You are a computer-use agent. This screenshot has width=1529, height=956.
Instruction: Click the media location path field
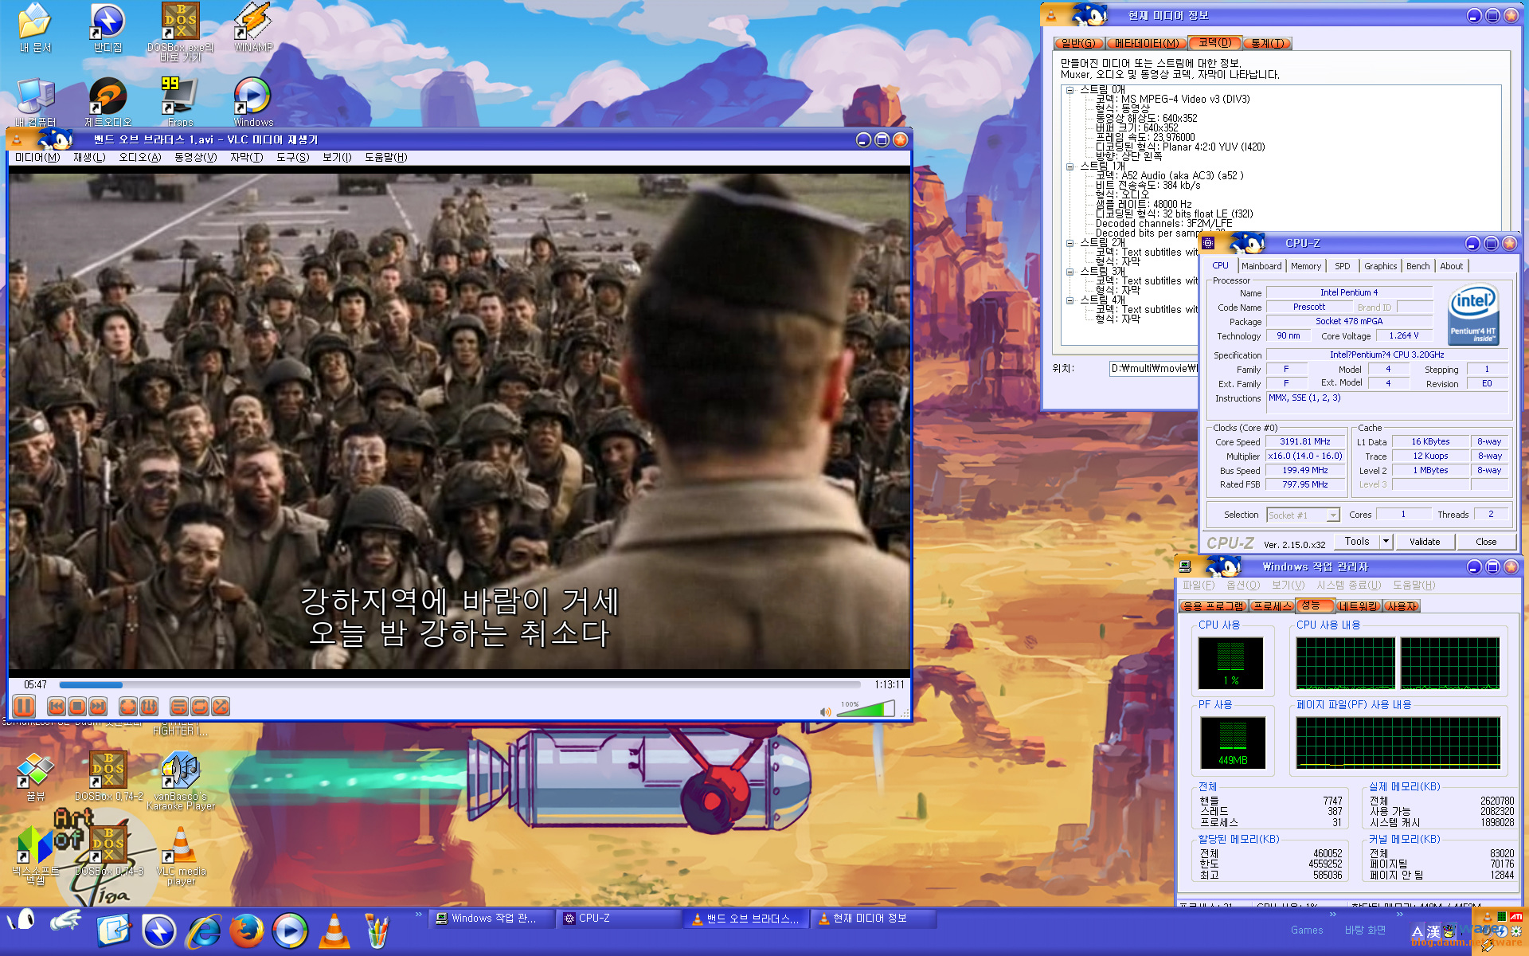(1154, 368)
